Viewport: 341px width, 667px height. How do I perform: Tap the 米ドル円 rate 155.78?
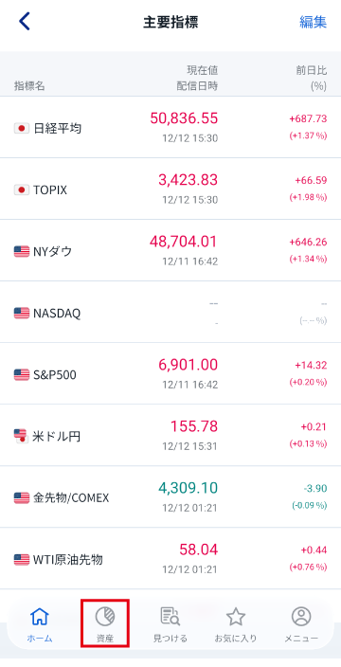click(x=194, y=425)
